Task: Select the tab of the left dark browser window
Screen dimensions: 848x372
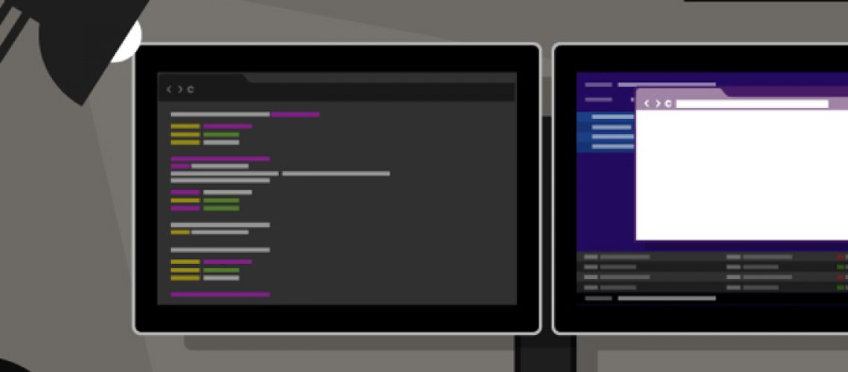Action: 203,77
